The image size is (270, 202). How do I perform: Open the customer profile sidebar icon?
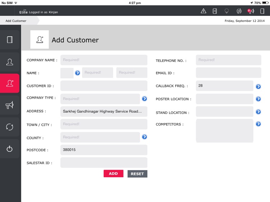[10, 62]
